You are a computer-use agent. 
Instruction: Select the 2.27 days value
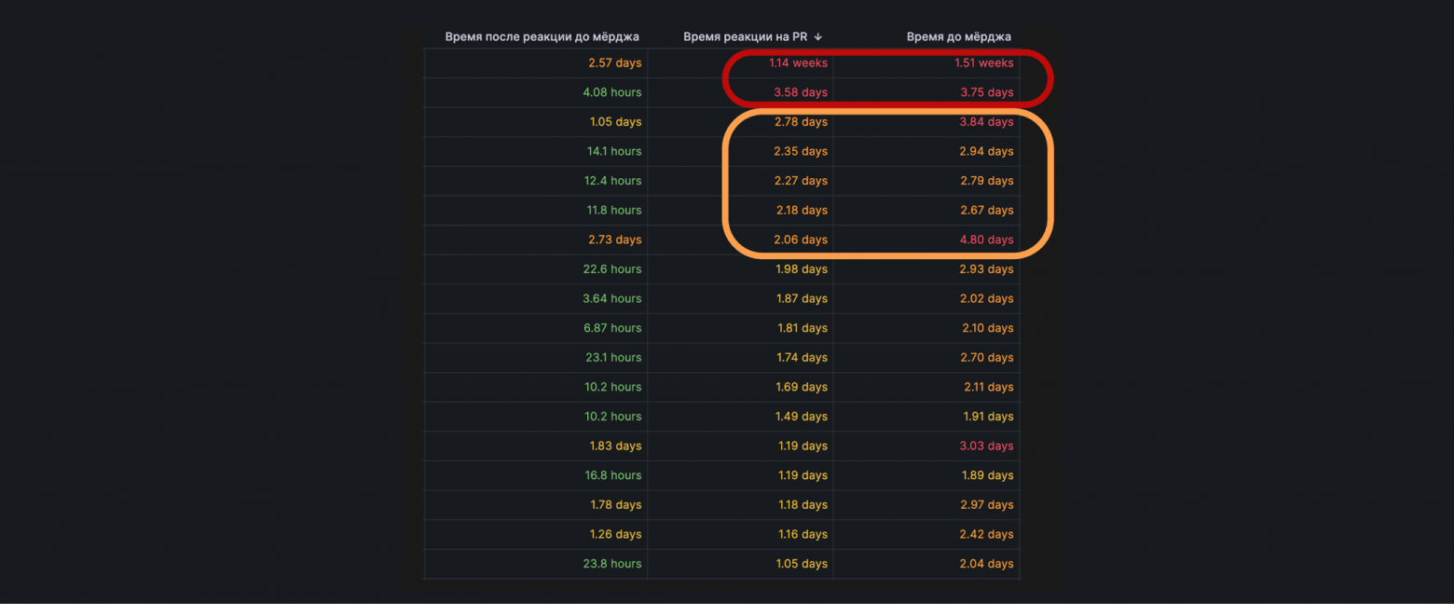coord(801,181)
